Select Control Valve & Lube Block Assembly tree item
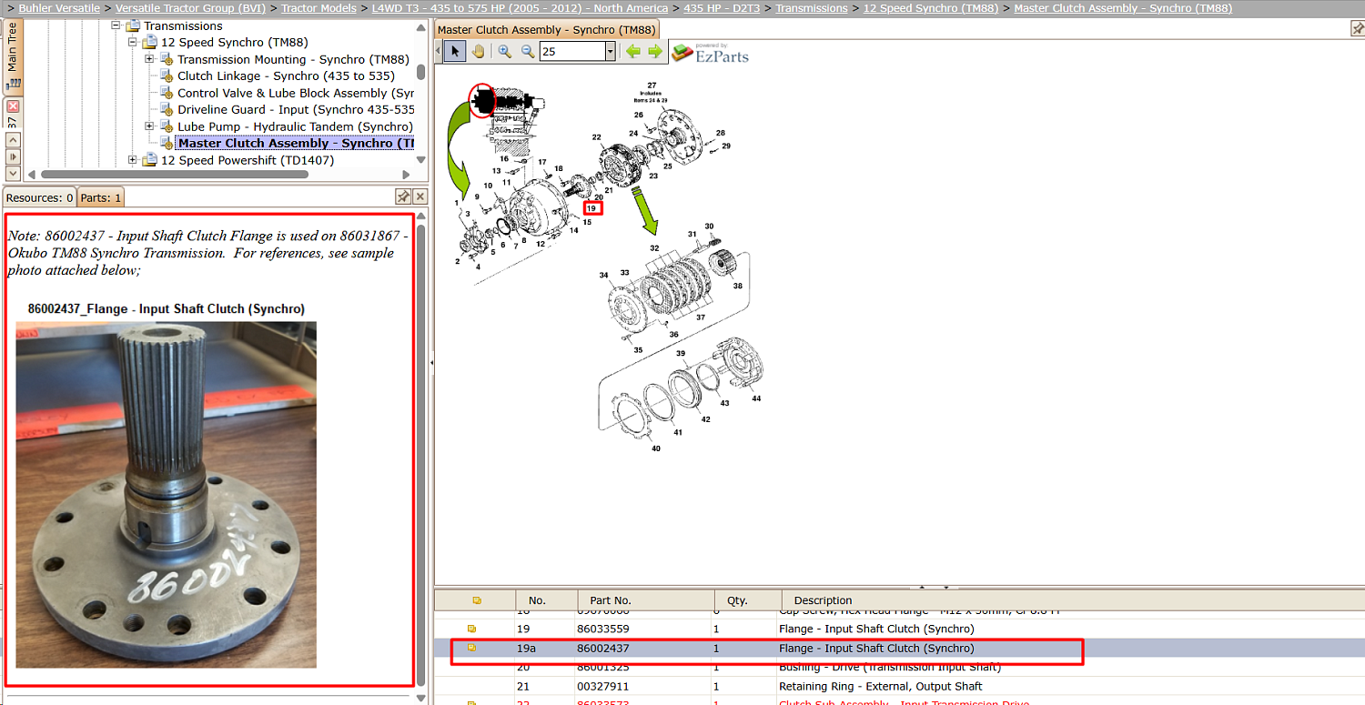The width and height of the screenshot is (1365, 705). (296, 93)
